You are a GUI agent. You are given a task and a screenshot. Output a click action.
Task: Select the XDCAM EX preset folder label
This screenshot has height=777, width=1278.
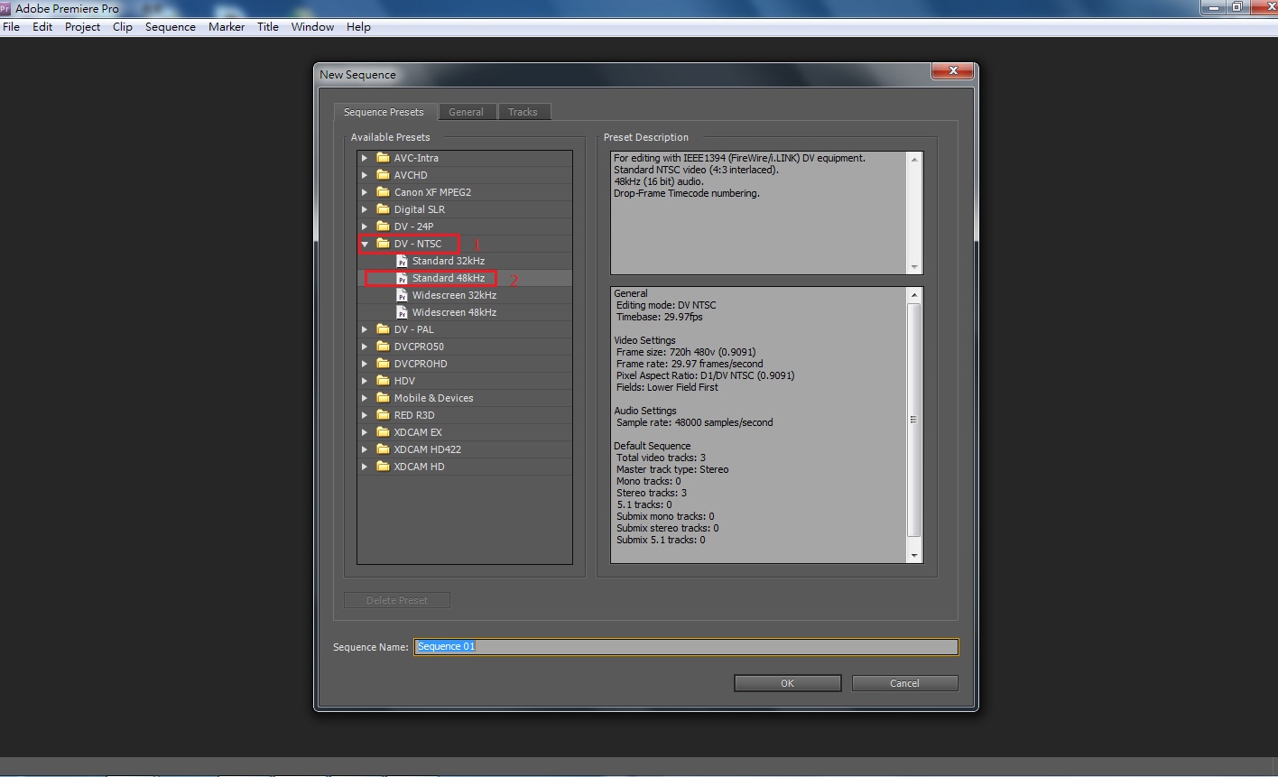[x=418, y=432]
